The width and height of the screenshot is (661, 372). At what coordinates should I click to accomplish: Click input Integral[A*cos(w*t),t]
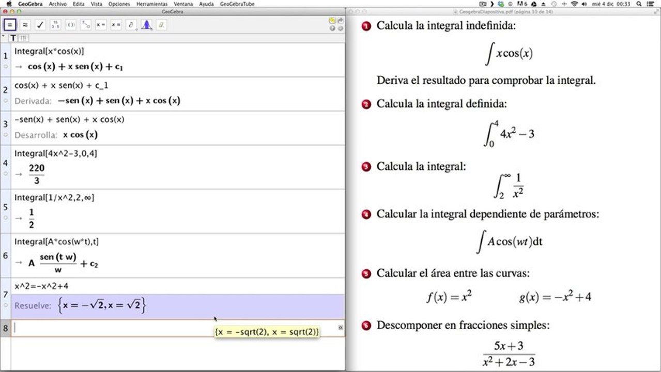(x=56, y=241)
